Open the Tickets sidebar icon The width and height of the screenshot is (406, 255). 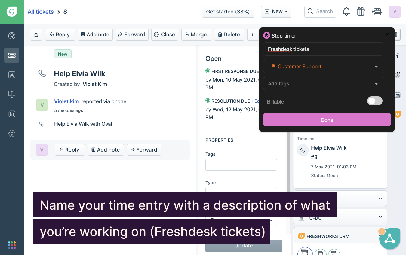pyautogui.click(x=12, y=55)
